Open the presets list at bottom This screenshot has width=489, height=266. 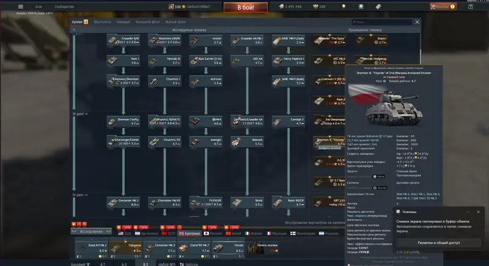point(189,264)
